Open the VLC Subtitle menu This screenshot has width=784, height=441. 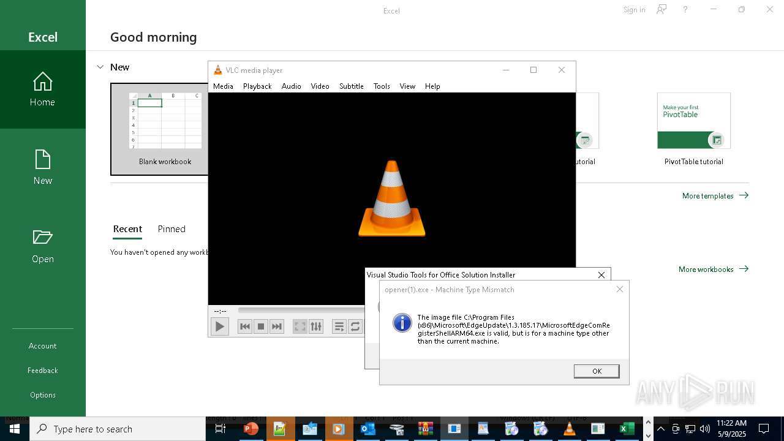click(352, 86)
